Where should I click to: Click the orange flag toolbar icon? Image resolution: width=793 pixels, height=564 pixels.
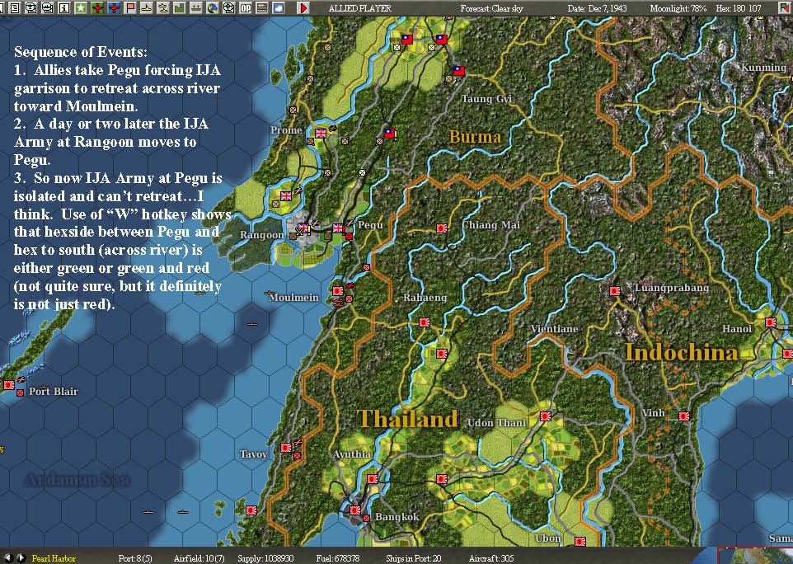tap(130, 8)
